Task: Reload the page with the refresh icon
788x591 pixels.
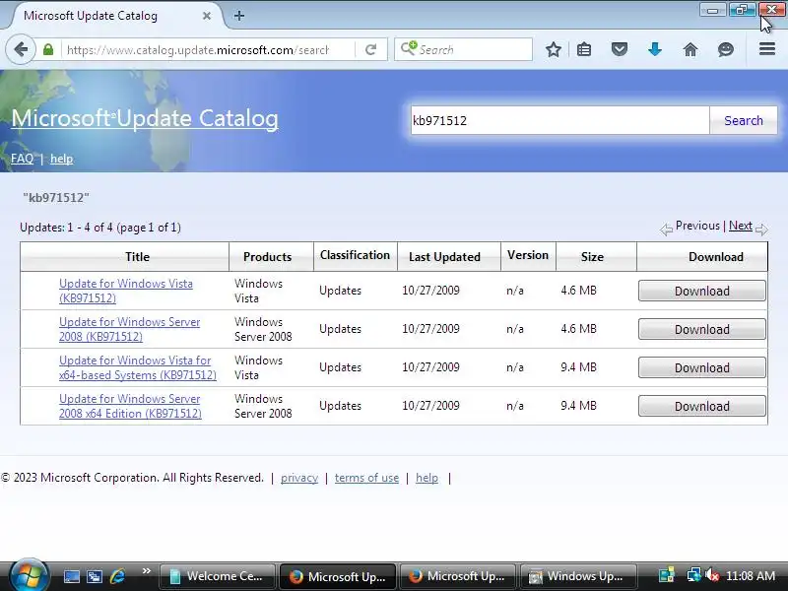Action: 371,50
